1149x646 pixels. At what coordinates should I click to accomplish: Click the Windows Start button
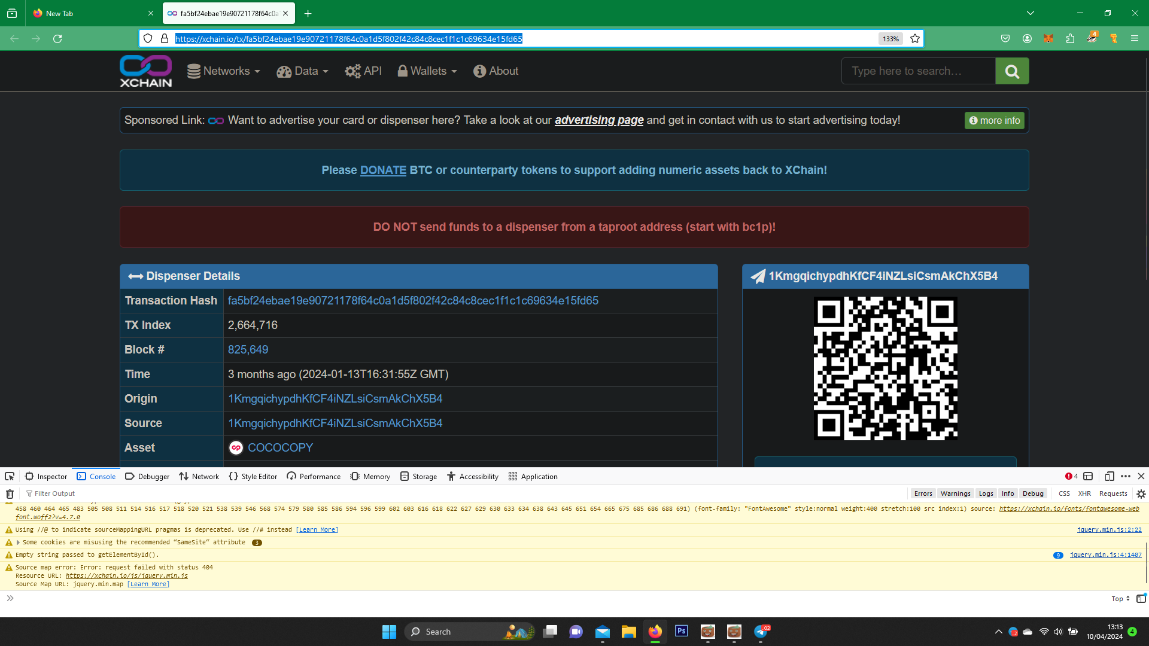(x=389, y=631)
